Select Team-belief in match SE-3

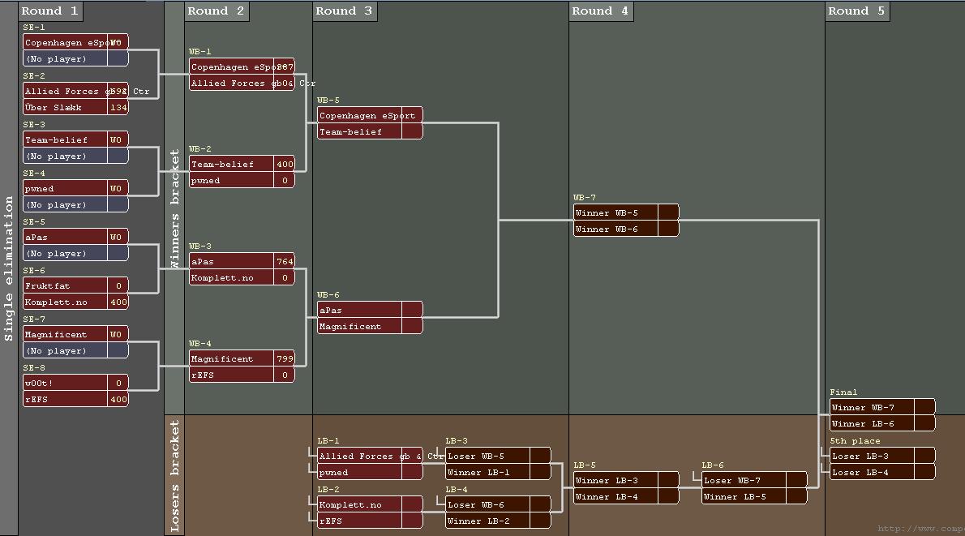tap(75, 139)
